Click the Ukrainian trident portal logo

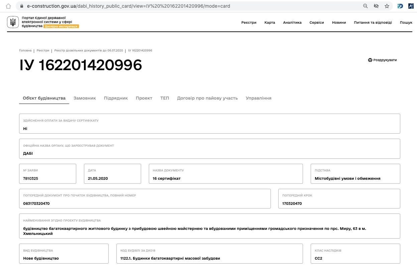(13, 22)
